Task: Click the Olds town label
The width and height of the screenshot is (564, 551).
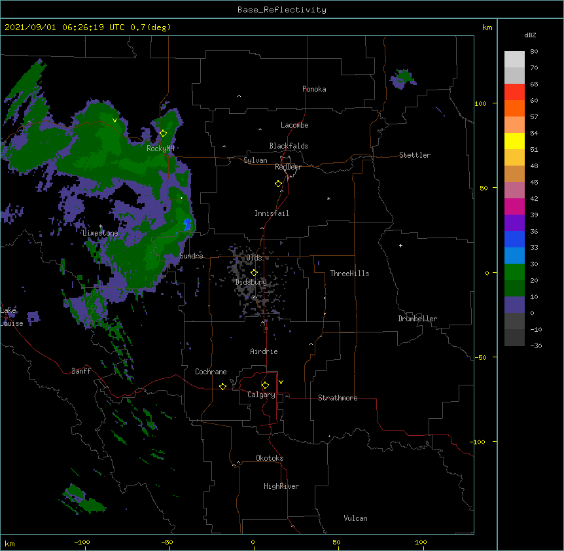Action: click(254, 258)
